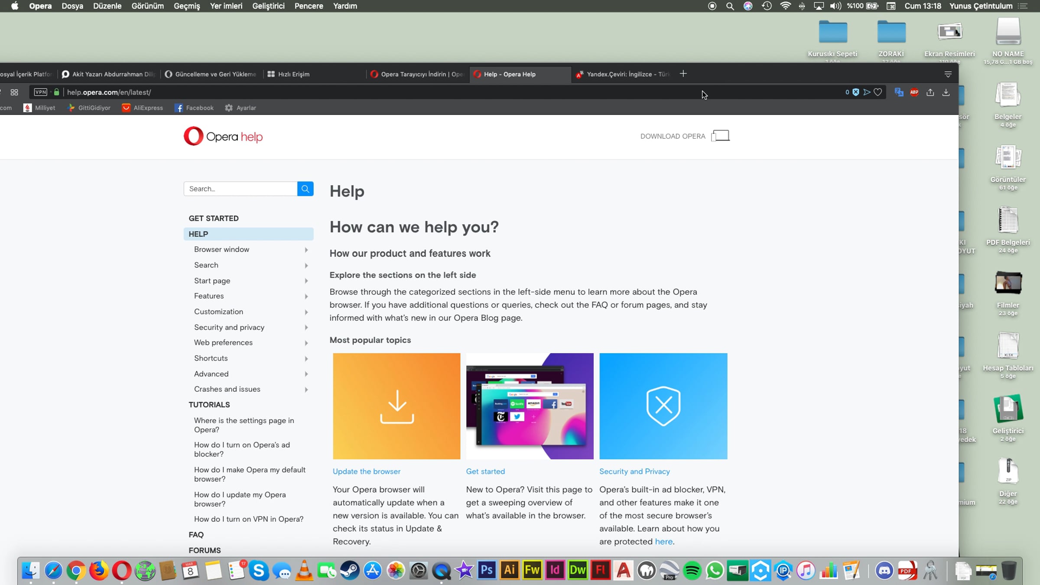Screen dimensions: 1040x585
Task: Click the help Search input field
Action: [240, 188]
